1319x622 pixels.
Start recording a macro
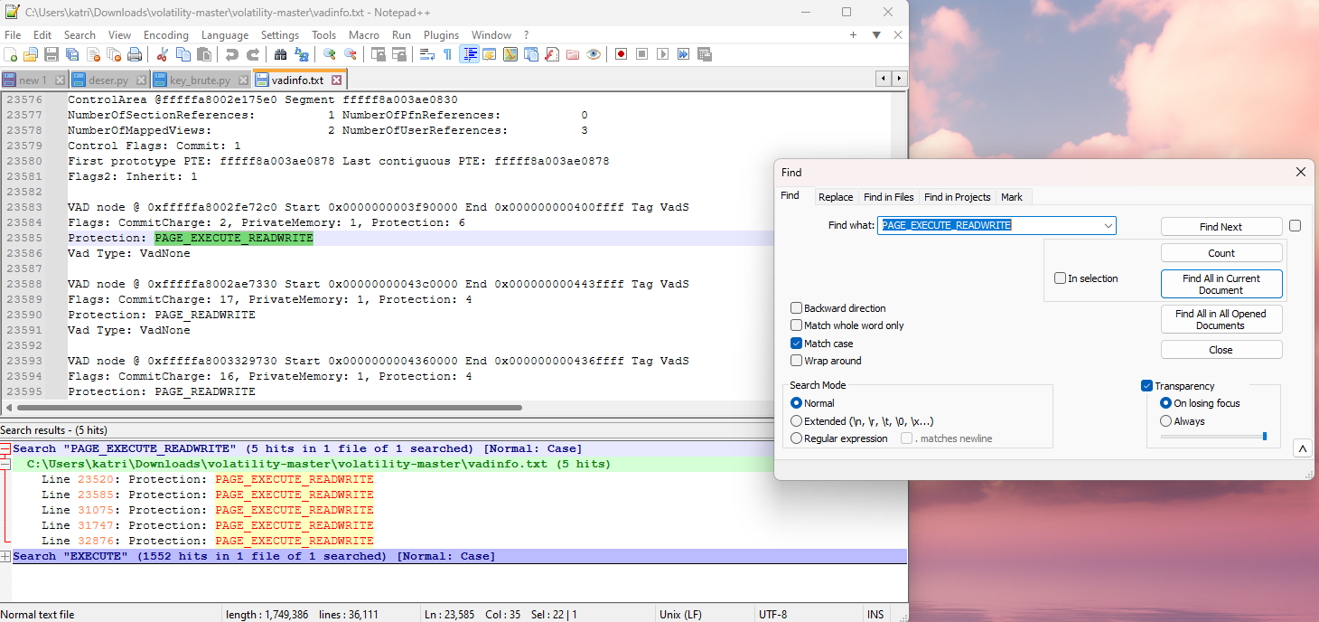pos(621,54)
